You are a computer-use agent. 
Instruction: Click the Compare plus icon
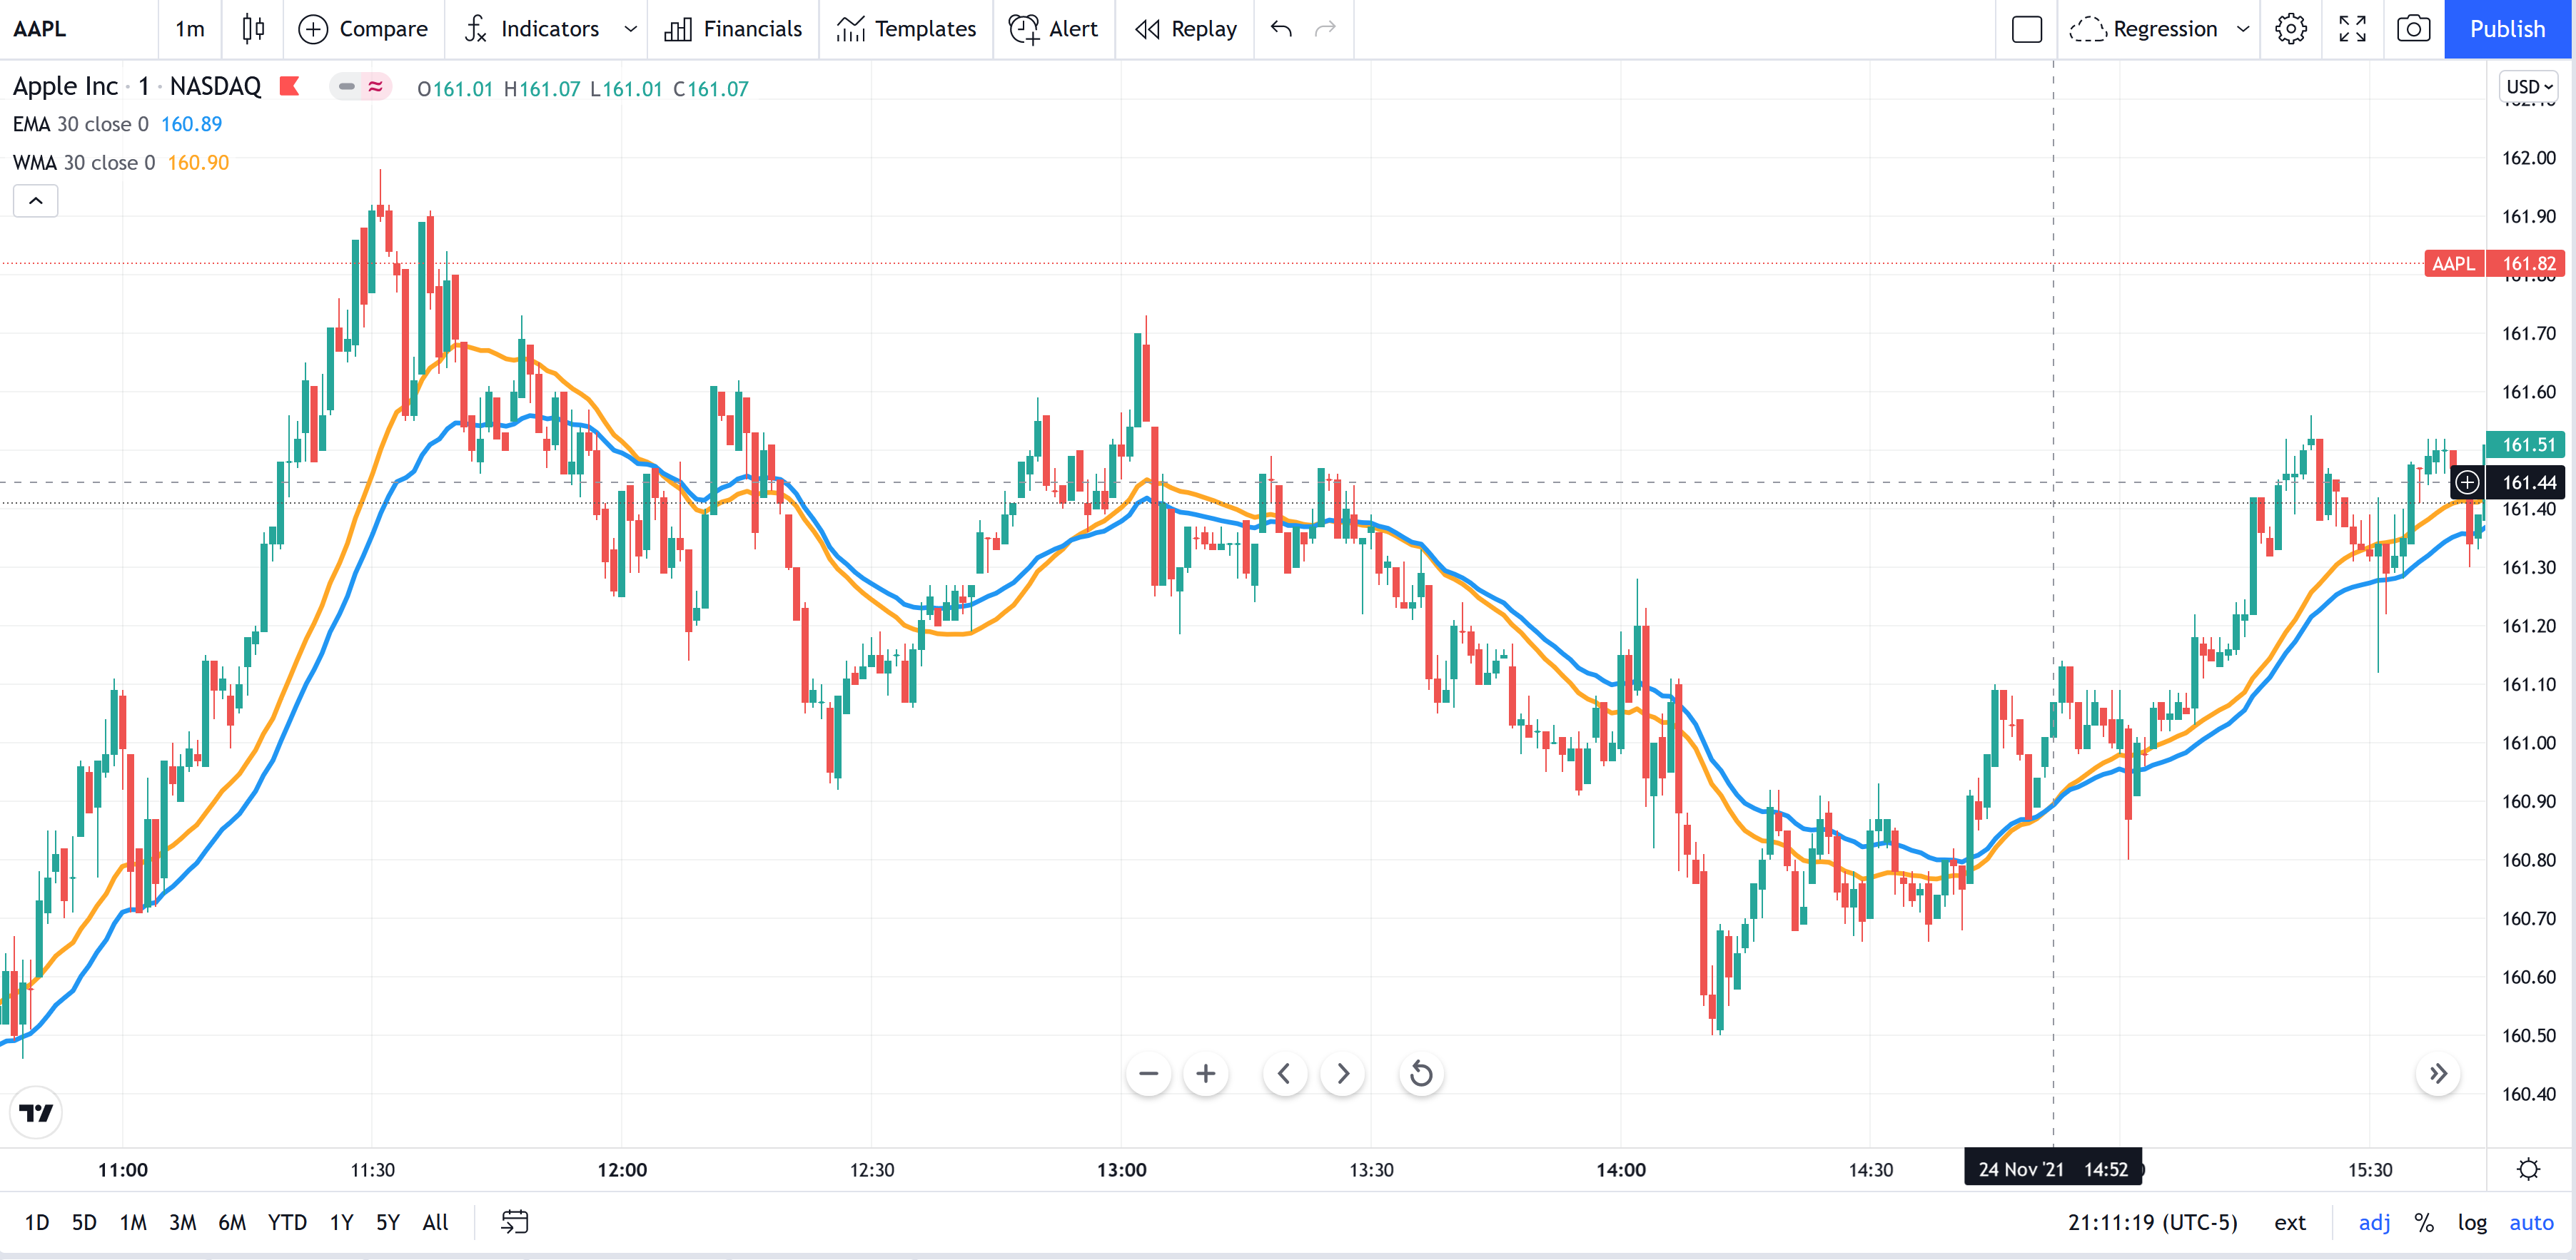(x=313, y=29)
